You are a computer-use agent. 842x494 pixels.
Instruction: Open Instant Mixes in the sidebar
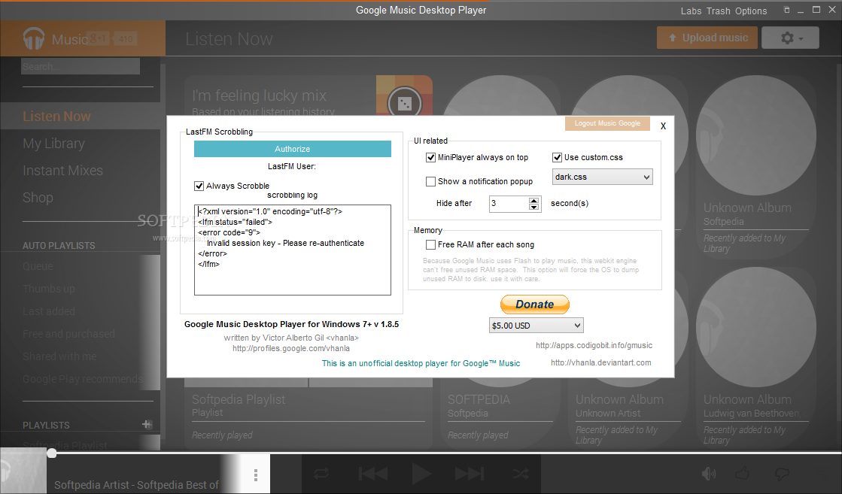[62, 171]
